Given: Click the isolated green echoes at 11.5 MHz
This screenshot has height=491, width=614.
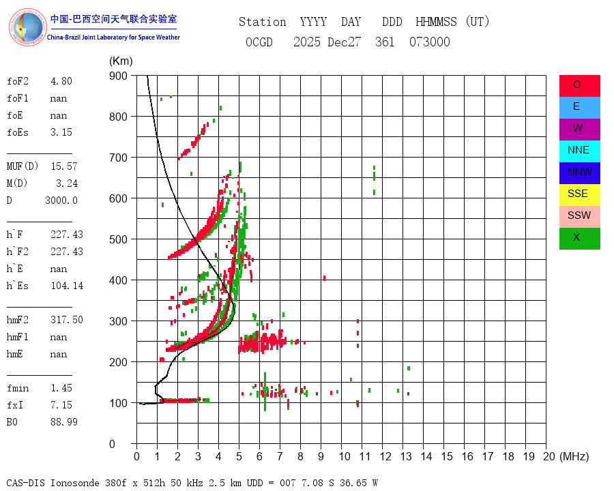Looking at the screenshot, I should [x=375, y=179].
